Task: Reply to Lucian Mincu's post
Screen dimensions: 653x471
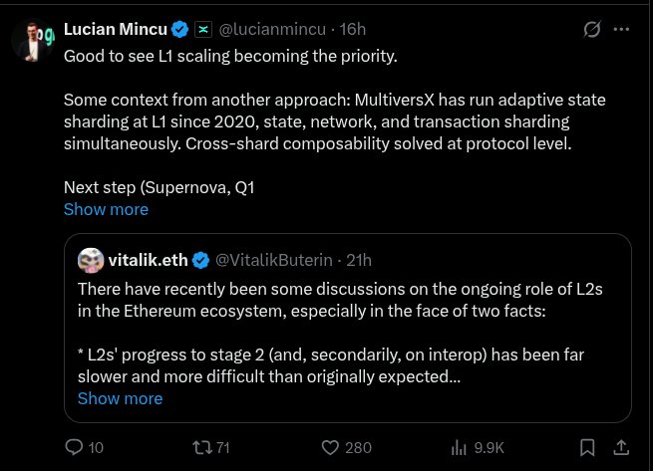Action: point(74,447)
